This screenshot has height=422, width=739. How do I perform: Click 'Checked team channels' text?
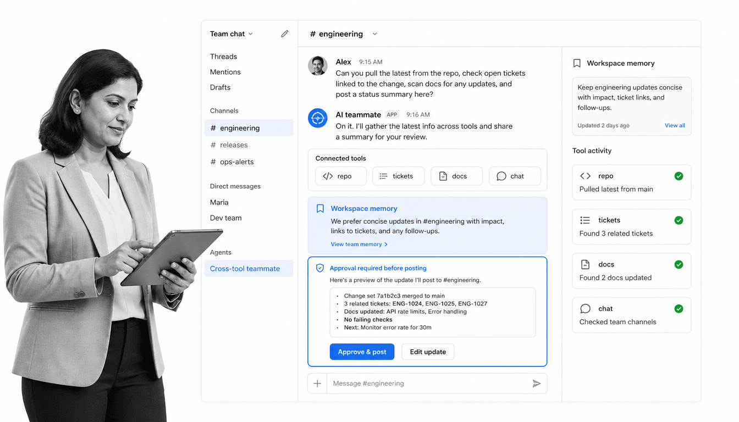coord(617,322)
